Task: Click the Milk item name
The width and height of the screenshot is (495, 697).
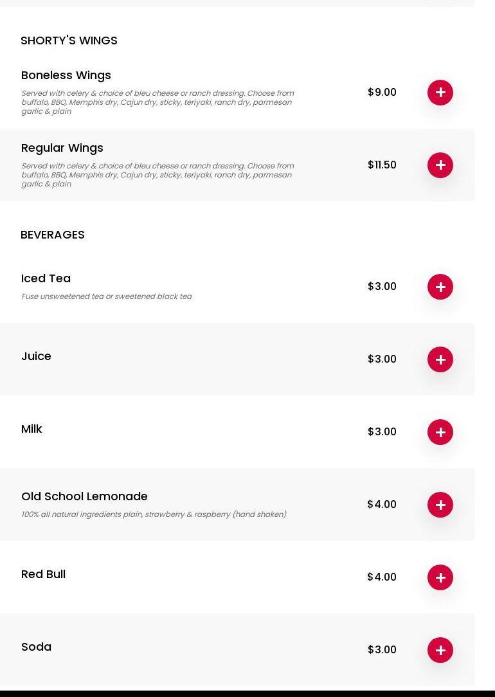Action: (x=32, y=429)
